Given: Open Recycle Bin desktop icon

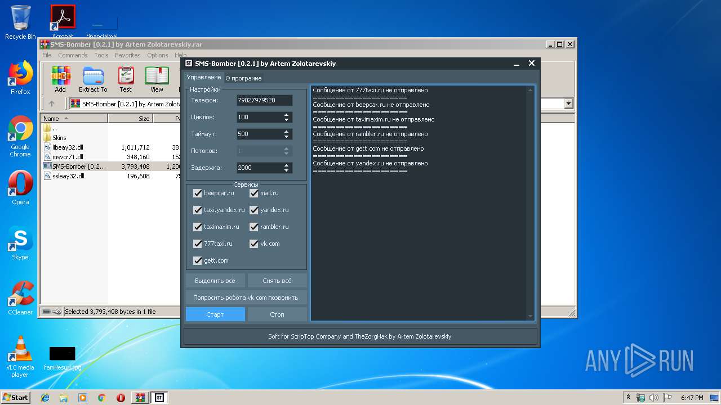Looking at the screenshot, I should pyautogui.click(x=20, y=22).
